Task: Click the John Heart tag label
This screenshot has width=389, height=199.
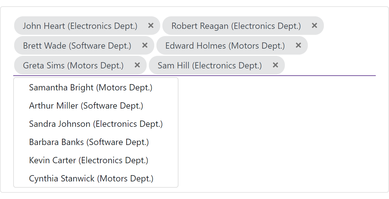Action: point(80,26)
